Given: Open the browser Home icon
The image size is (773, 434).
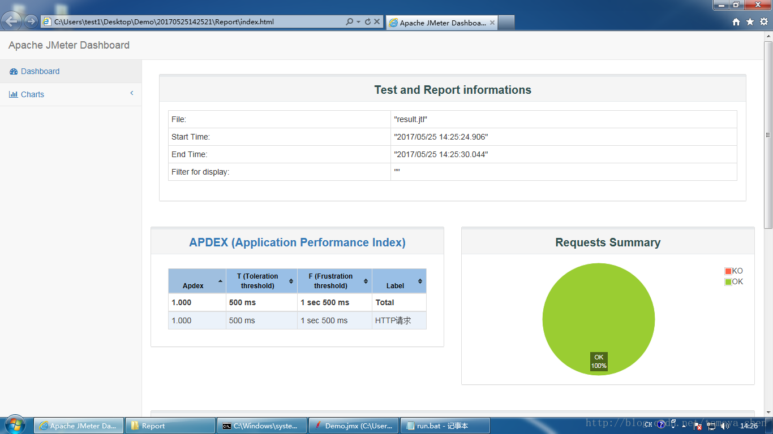Looking at the screenshot, I should (x=736, y=22).
